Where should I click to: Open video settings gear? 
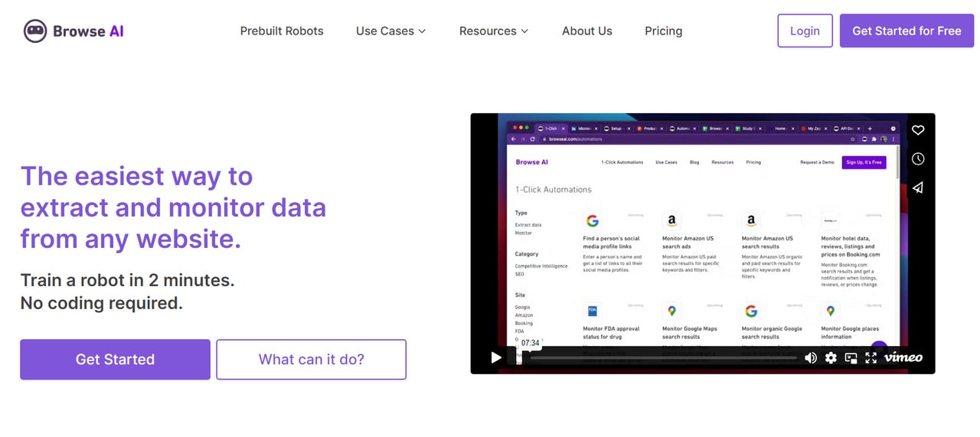(831, 357)
